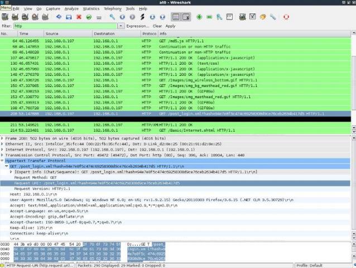Click the packet list vertical scrollbar
The image size is (356, 268).
click(x=354, y=82)
